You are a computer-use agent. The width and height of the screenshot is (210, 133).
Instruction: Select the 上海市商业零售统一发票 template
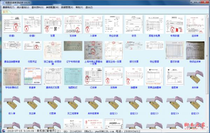93,50
